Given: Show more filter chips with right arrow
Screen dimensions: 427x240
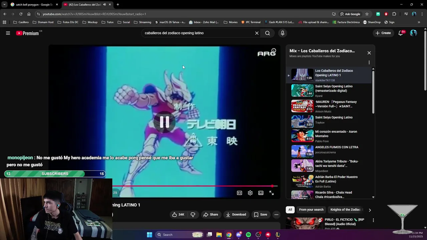Looking at the screenshot, I should pyautogui.click(x=370, y=210).
